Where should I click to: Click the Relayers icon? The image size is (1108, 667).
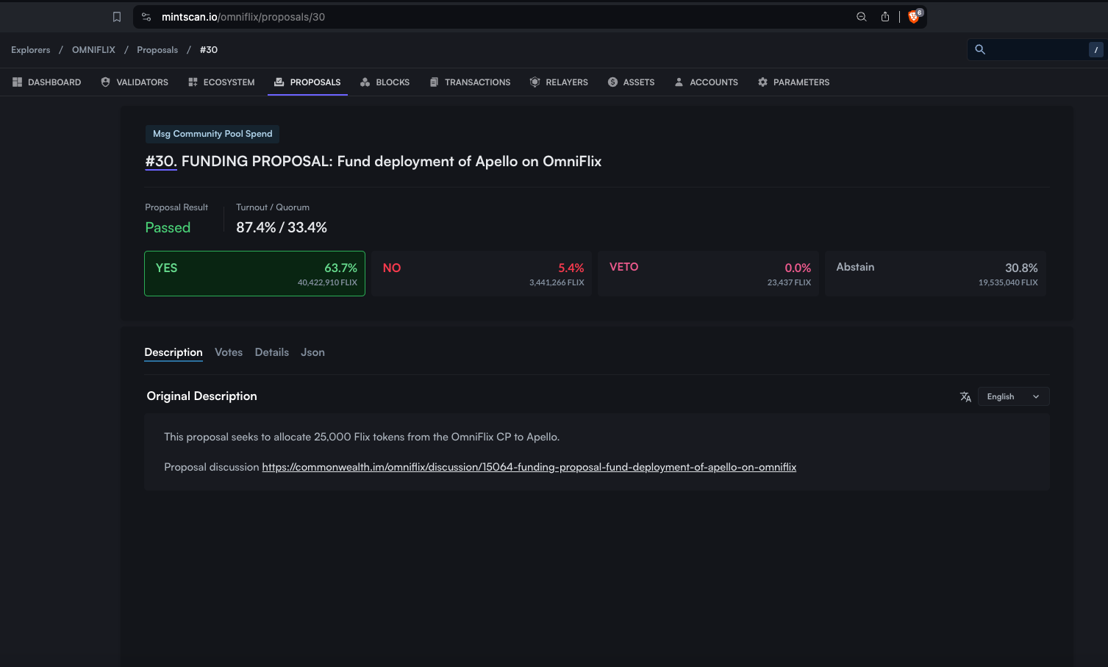[535, 82]
